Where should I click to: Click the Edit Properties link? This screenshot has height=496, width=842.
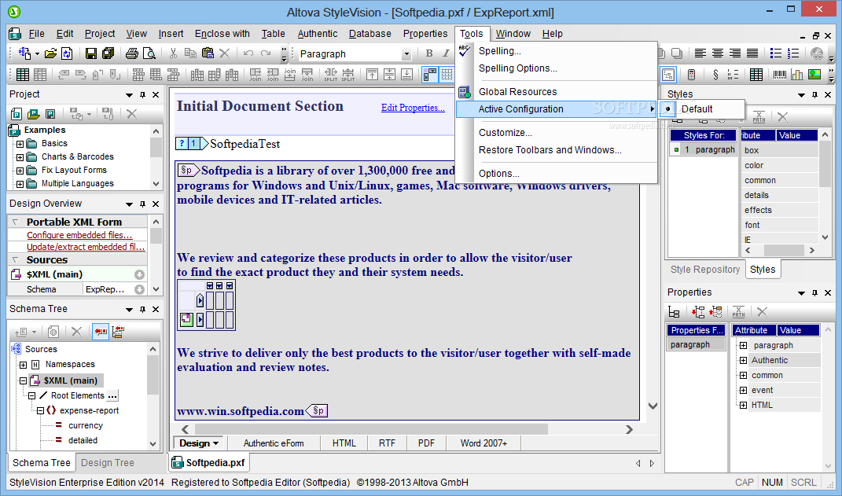pyautogui.click(x=413, y=108)
